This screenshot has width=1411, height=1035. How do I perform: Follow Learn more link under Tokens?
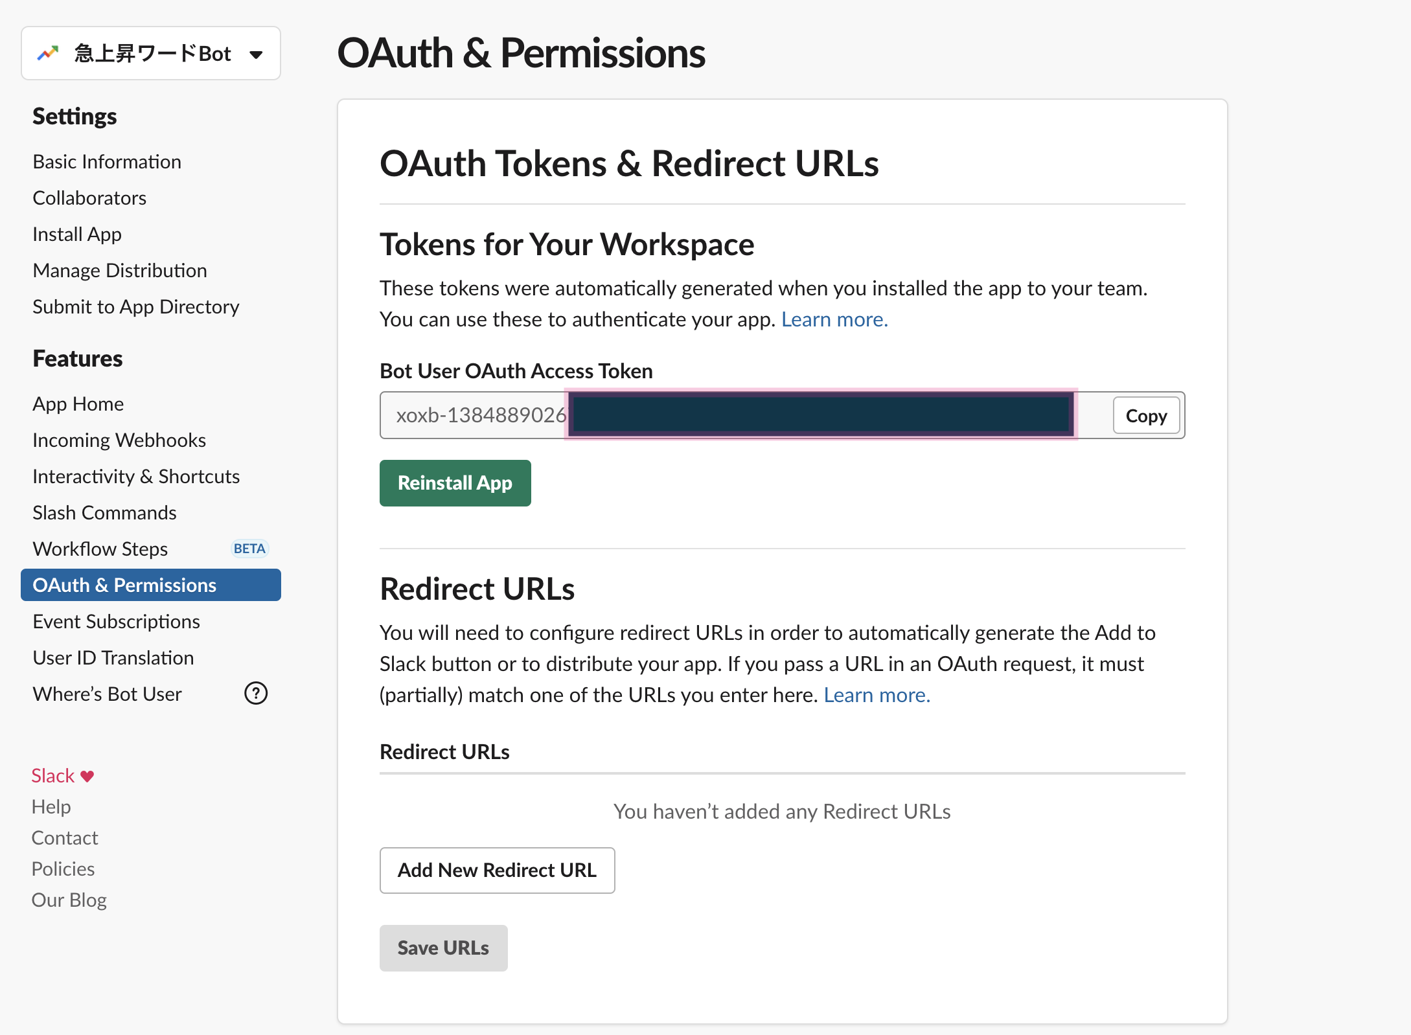click(x=834, y=319)
